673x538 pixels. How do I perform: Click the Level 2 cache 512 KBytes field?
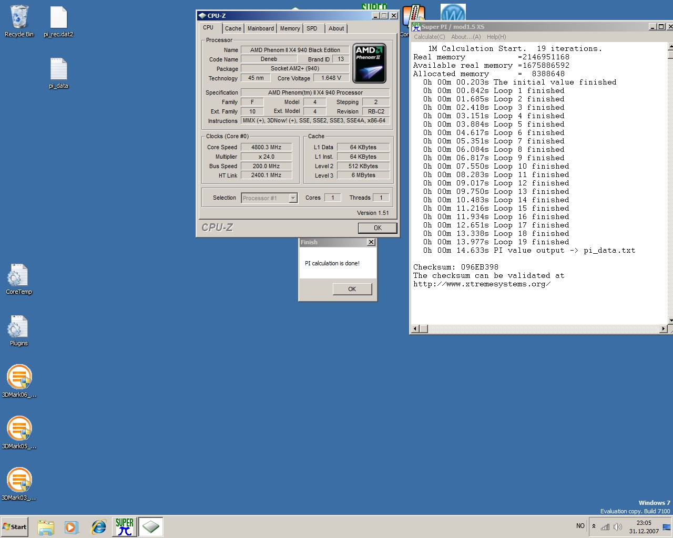363,167
